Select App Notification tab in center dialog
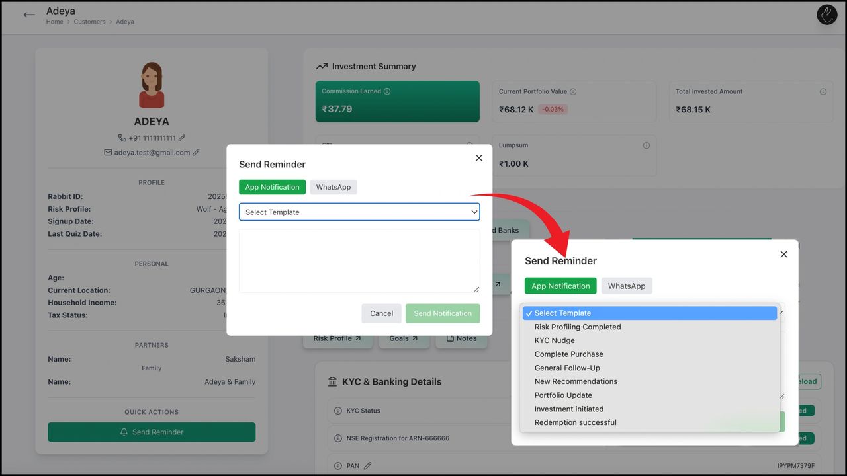This screenshot has height=476, width=847. click(272, 187)
